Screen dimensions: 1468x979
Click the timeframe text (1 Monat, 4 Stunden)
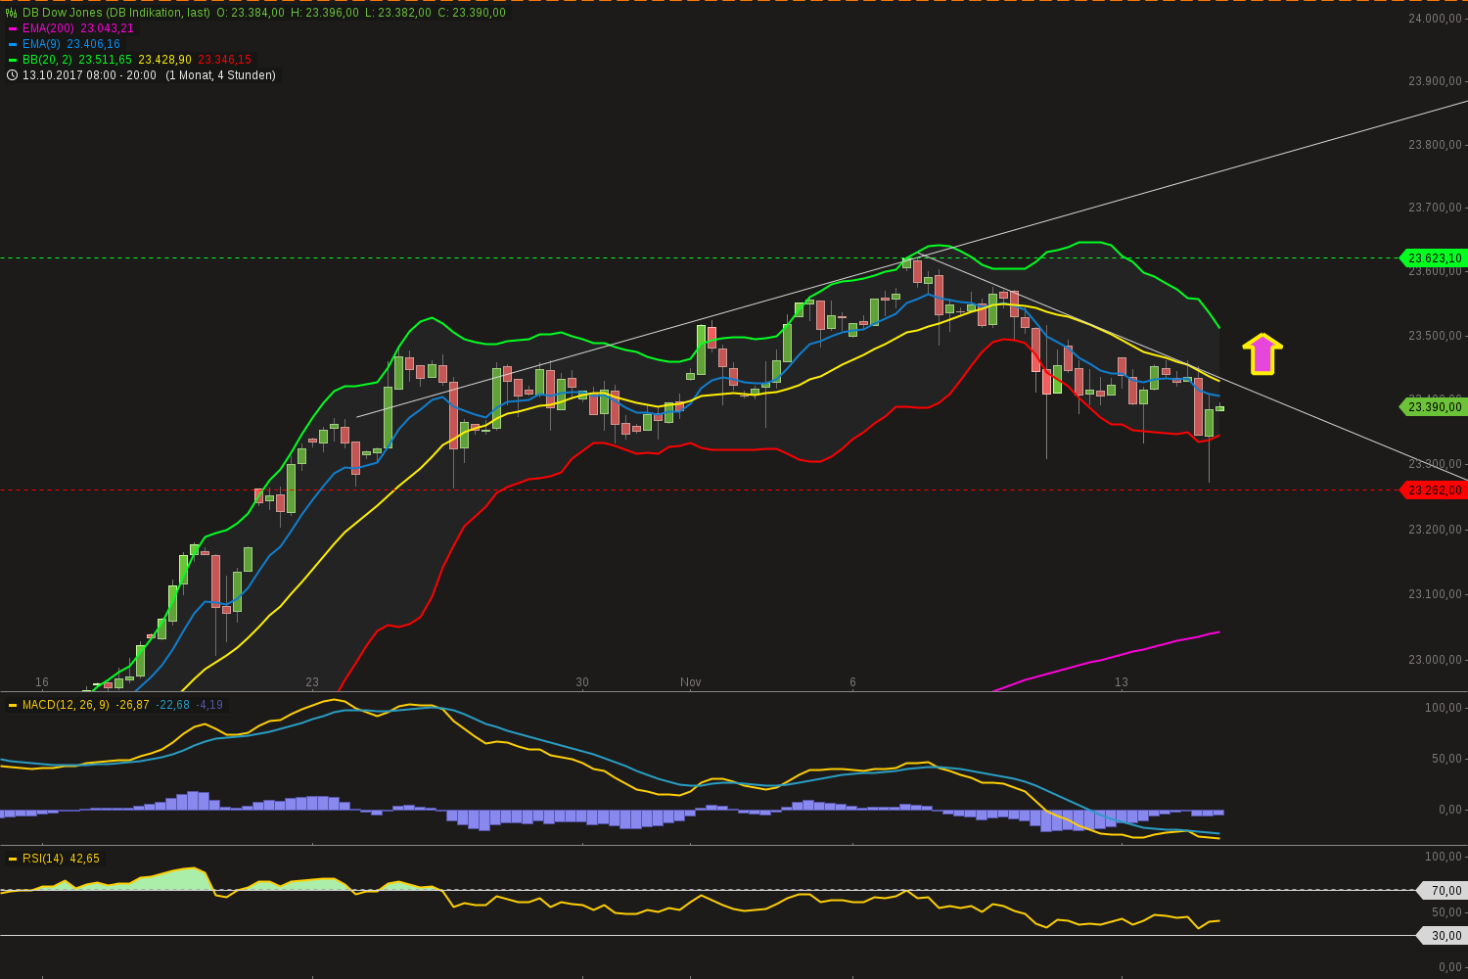pos(221,75)
